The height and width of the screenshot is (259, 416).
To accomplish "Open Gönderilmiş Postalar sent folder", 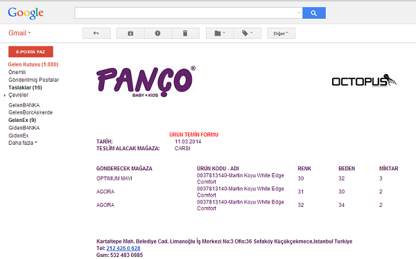I will tap(34, 80).
